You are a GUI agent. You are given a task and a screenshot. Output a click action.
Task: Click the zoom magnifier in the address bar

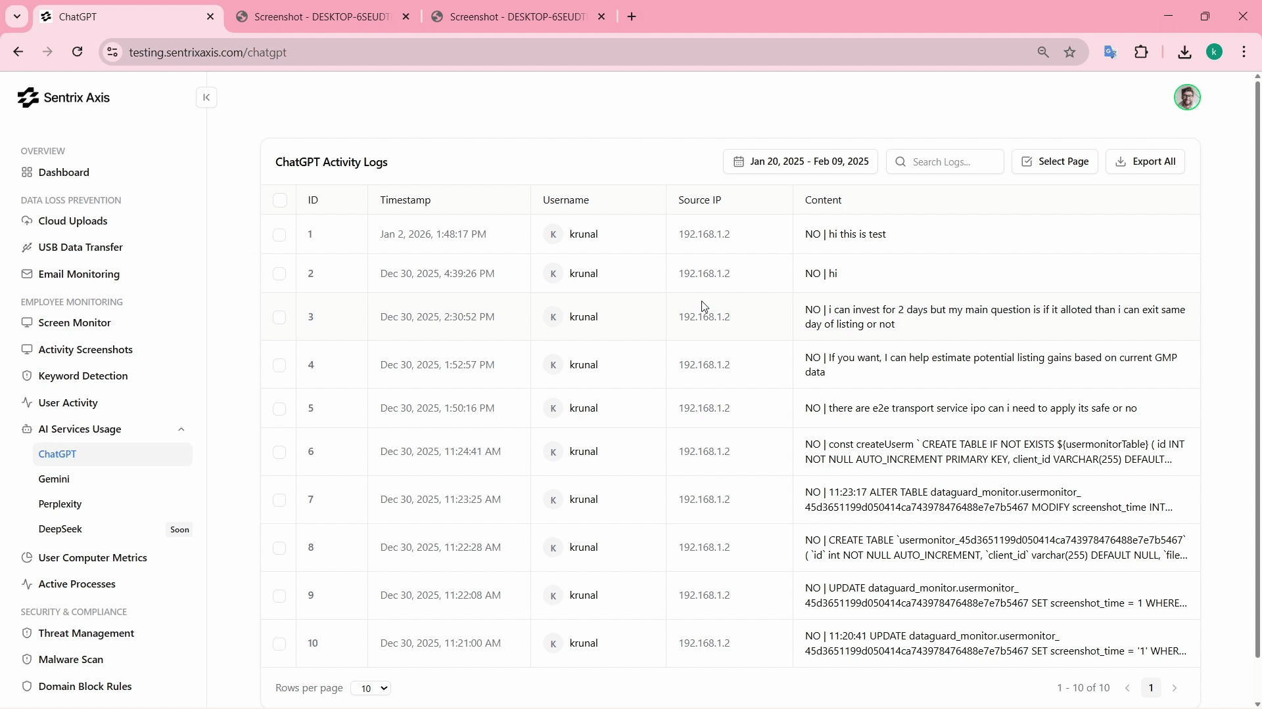1043,52
